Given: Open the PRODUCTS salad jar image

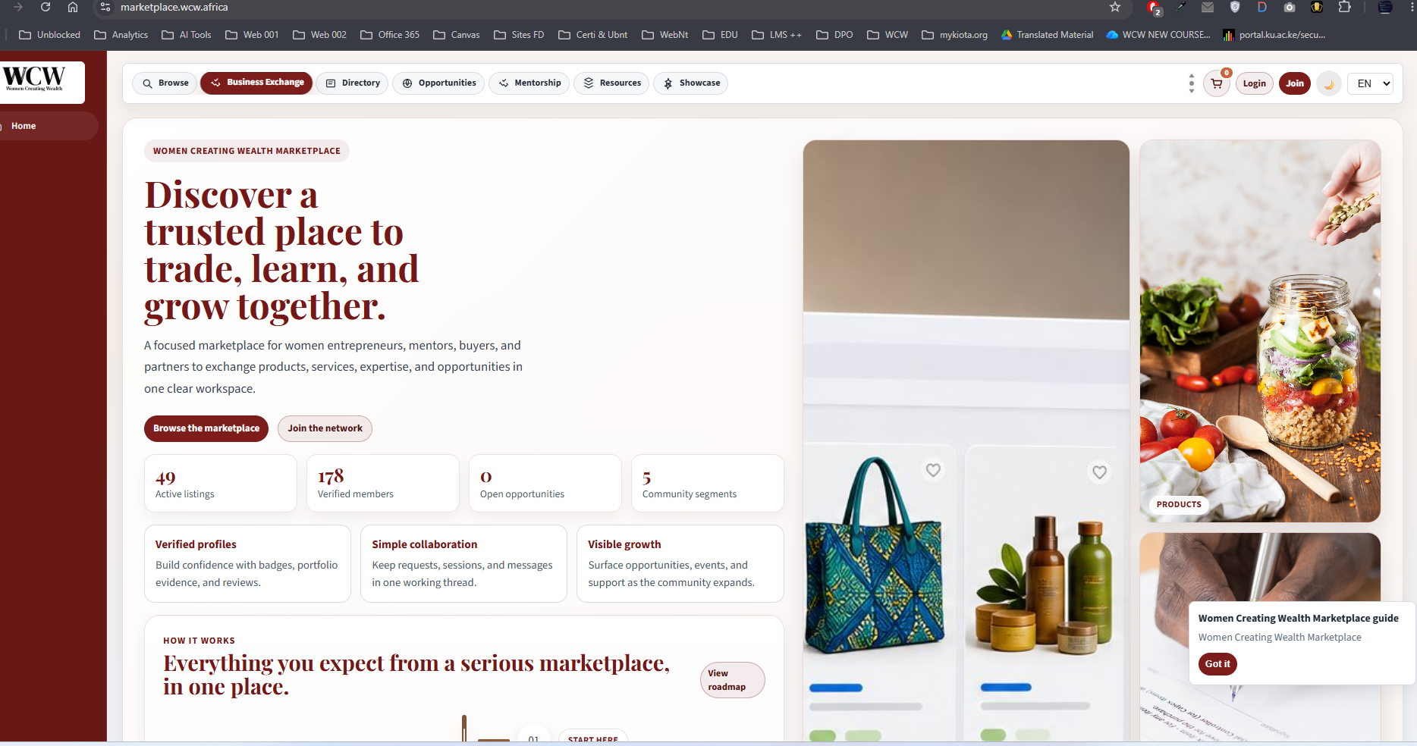Looking at the screenshot, I should [x=1260, y=331].
